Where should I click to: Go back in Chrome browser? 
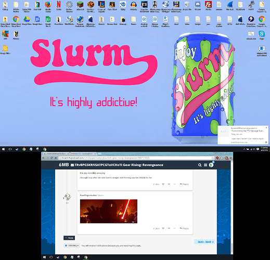coord(44,158)
